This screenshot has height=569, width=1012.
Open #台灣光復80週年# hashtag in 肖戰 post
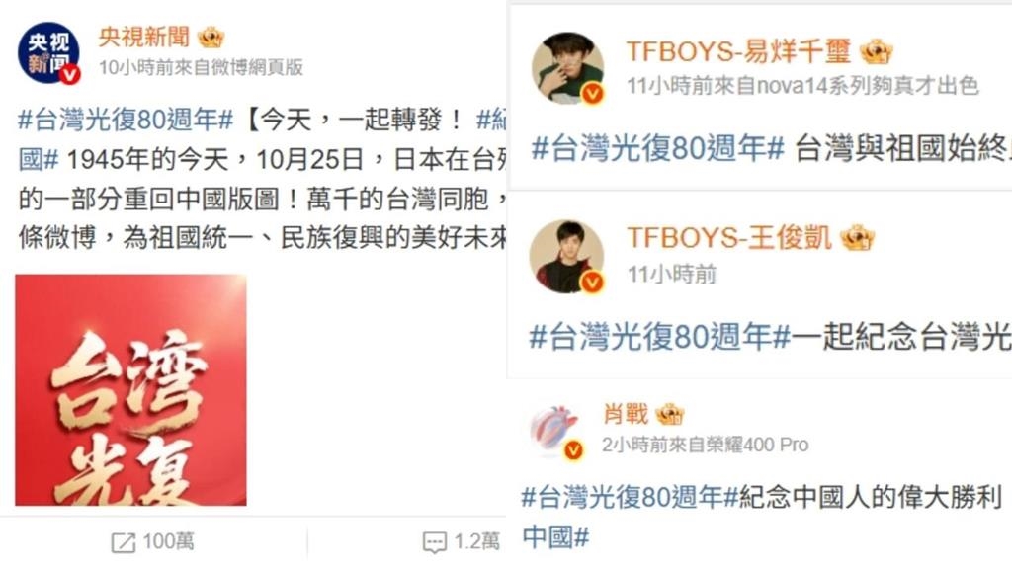click(630, 497)
